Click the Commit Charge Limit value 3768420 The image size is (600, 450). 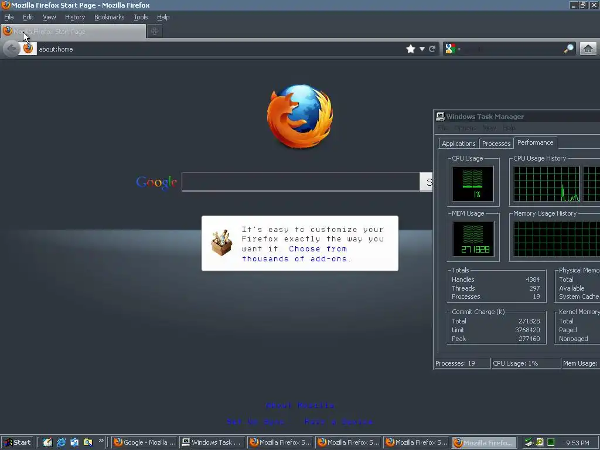tap(527, 330)
